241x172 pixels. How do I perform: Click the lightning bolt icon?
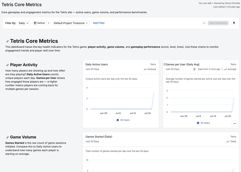click(234, 23)
